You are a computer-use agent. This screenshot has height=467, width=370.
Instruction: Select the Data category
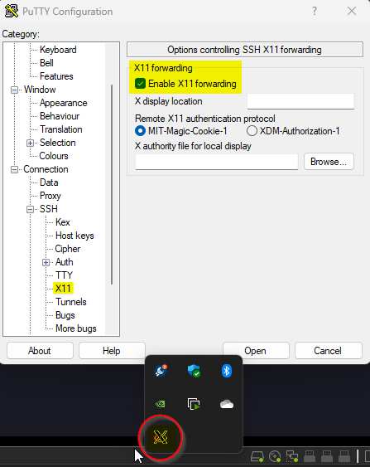[x=49, y=182]
